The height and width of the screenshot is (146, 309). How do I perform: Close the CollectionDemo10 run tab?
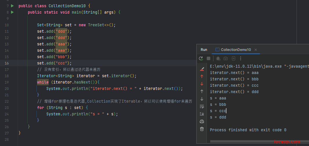256,50
